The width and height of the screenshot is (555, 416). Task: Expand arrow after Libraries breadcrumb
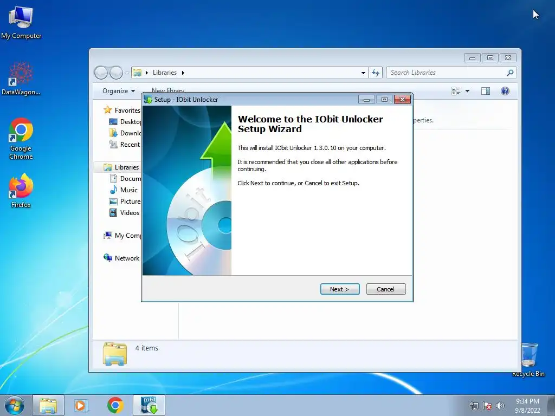[183, 73]
